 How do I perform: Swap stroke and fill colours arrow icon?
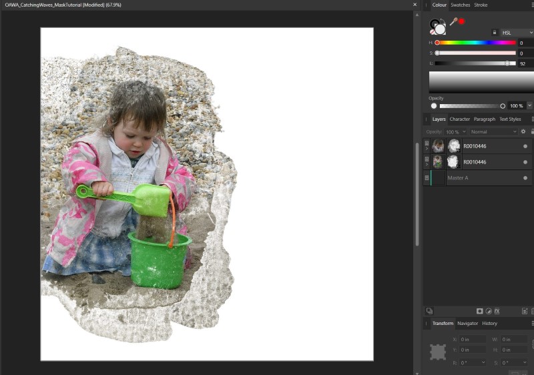tap(443, 21)
